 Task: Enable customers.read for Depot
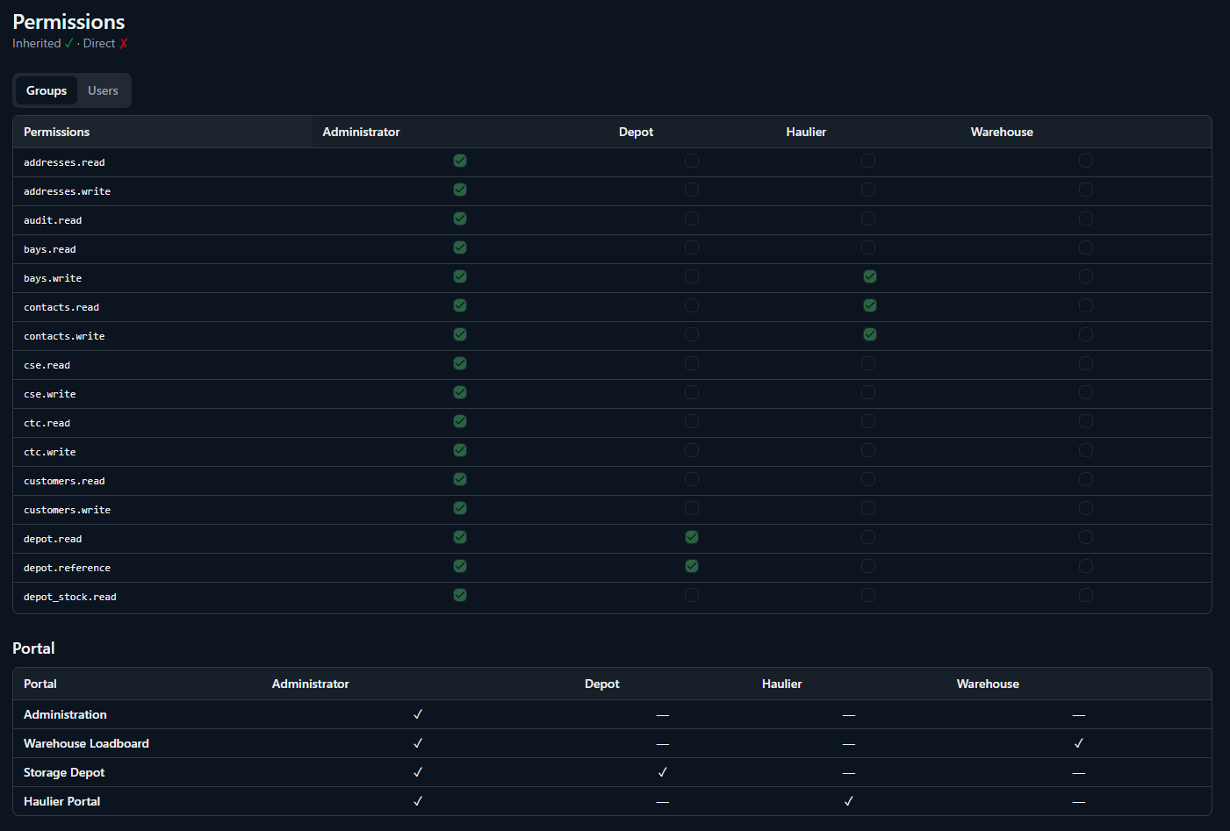point(692,479)
